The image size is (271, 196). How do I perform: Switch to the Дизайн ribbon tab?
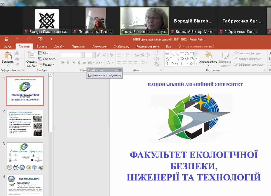click(x=59, y=46)
